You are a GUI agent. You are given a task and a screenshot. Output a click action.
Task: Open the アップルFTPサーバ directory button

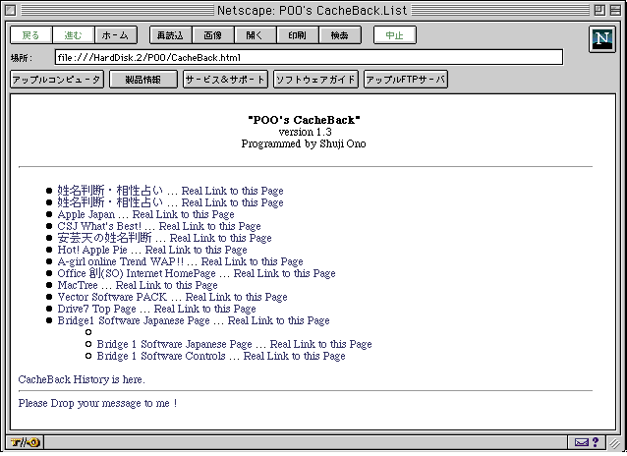point(406,80)
